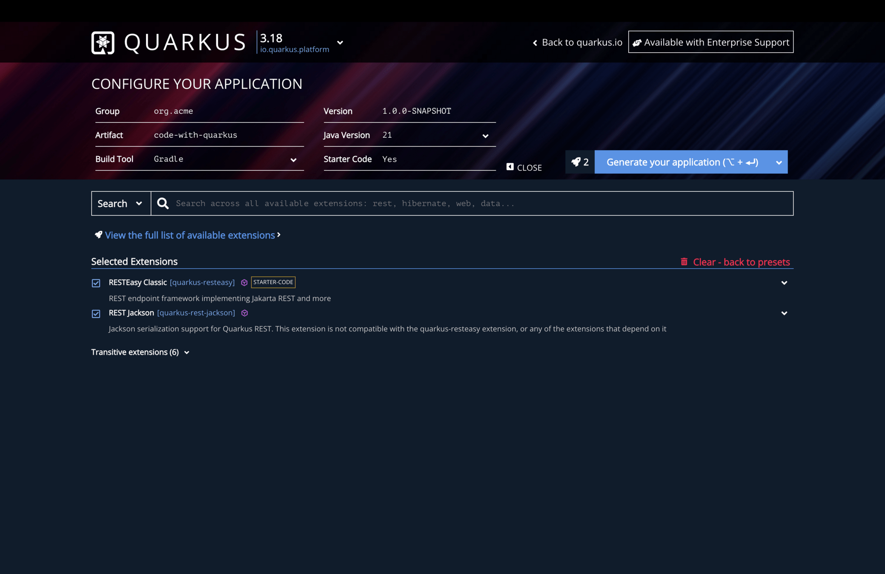Click the rocket icon by extensions list link
Viewport: 885px width, 574px height.
(98, 235)
